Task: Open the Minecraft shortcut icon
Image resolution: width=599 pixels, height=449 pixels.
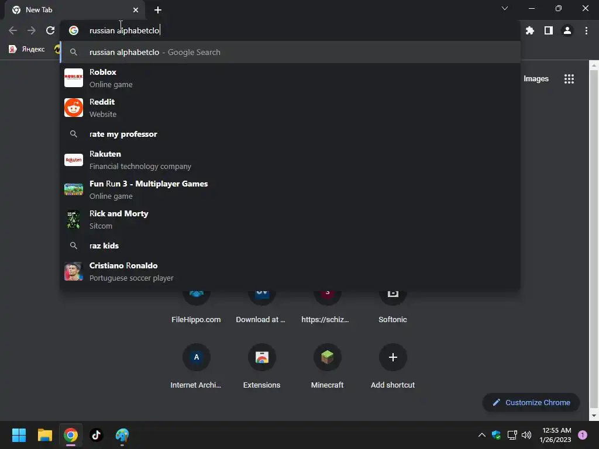Action: tap(328, 357)
